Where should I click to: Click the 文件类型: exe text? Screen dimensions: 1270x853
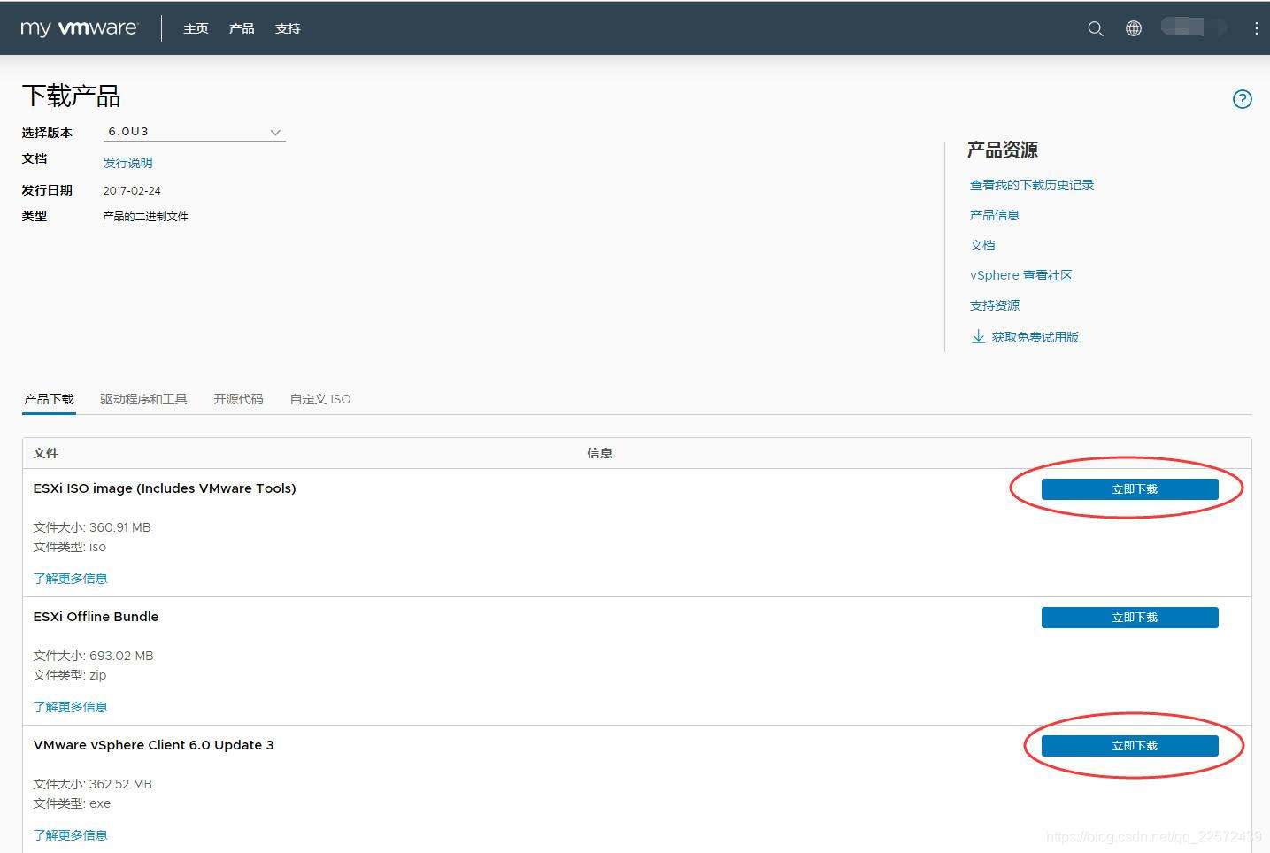72,803
